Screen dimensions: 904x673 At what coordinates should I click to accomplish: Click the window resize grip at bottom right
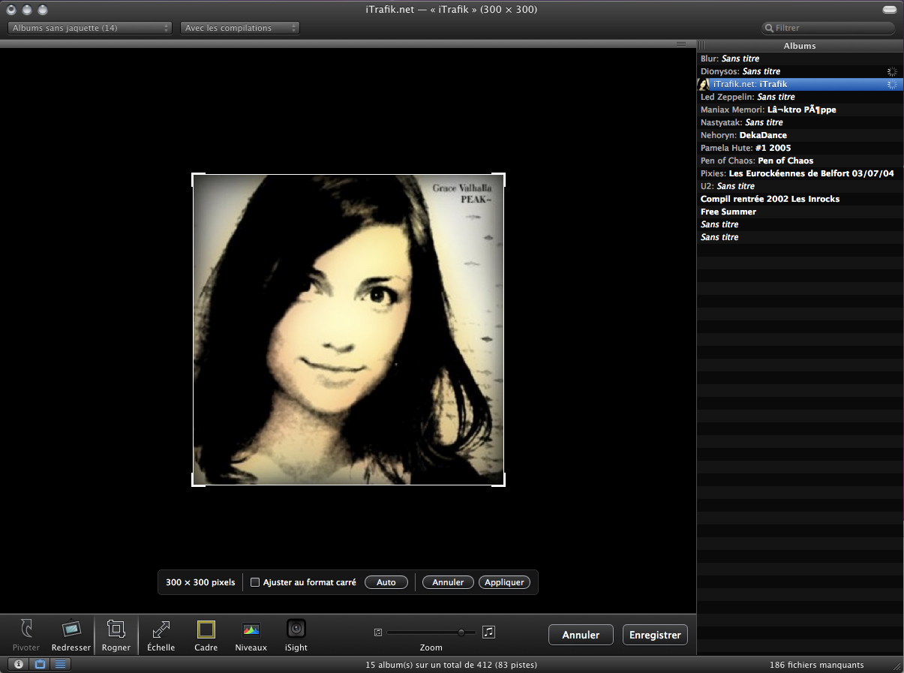tap(896, 666)
